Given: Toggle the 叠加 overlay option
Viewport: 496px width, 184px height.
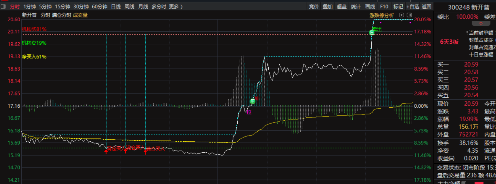Looking at the screenshot, I should pyautogui.click(x=327, y=6).
